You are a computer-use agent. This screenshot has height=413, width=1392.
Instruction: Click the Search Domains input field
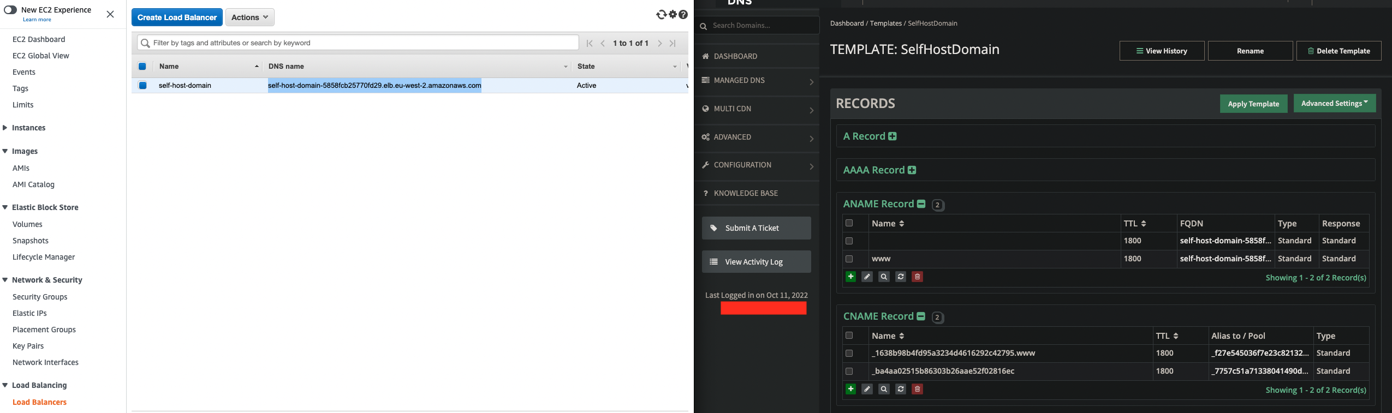pyautogui.click(x=757, y=26)
